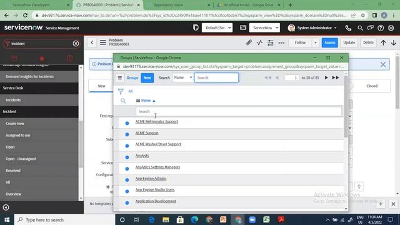Click the Name column search field
The height and width of the screenshot is (225, 400).
pyautogui.click(x=239, y=111)
